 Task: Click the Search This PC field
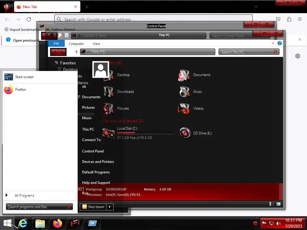click(249, 52)
